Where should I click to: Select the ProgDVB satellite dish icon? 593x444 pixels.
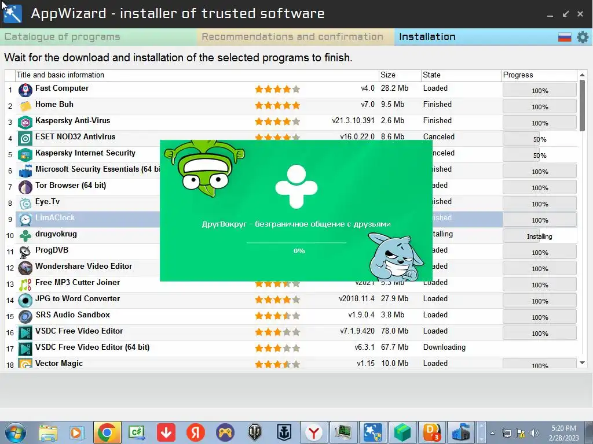pos(25,252)
